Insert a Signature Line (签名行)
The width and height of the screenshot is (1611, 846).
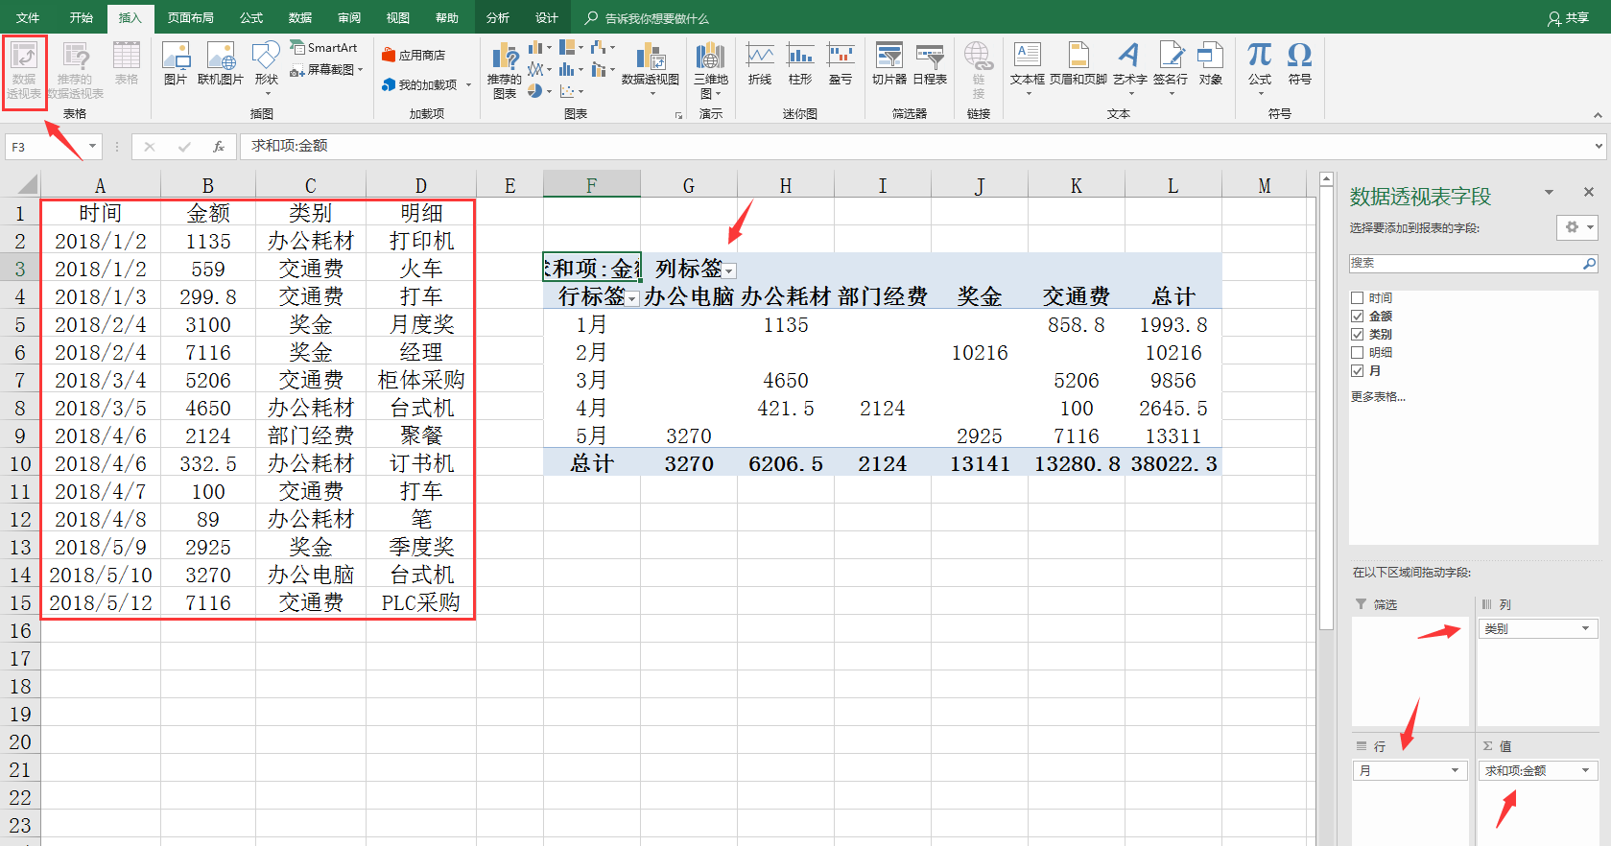tap(1171, 67)
